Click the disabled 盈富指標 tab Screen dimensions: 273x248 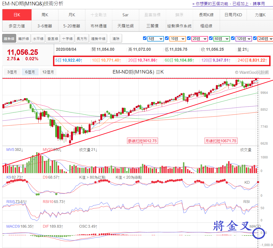(x=153, y=15)
